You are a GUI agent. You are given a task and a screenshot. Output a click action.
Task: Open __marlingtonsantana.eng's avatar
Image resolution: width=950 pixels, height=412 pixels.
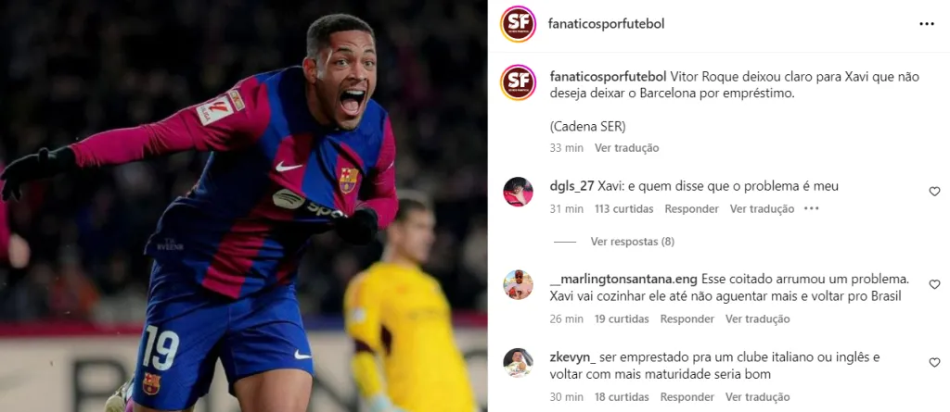518,285
